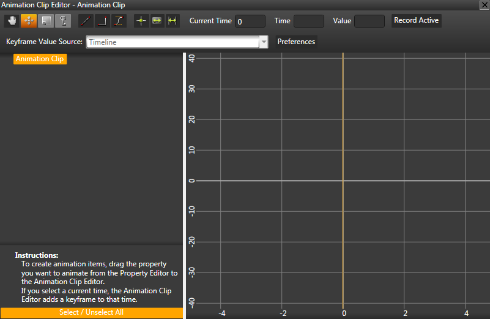Open the Keyframe Value Source dropdown arrow

(264, 42)
